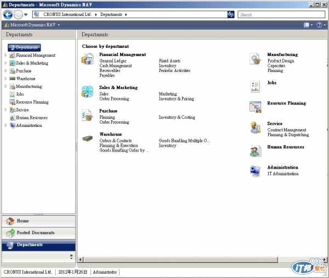
Task: Click the Home button in navigation pane
Action: 38,221
